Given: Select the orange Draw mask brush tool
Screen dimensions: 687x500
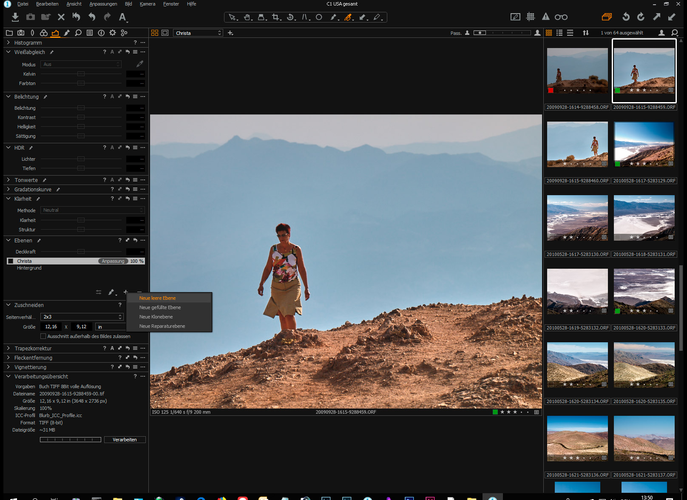Looking at the screenshot, I should pos(348,17).
